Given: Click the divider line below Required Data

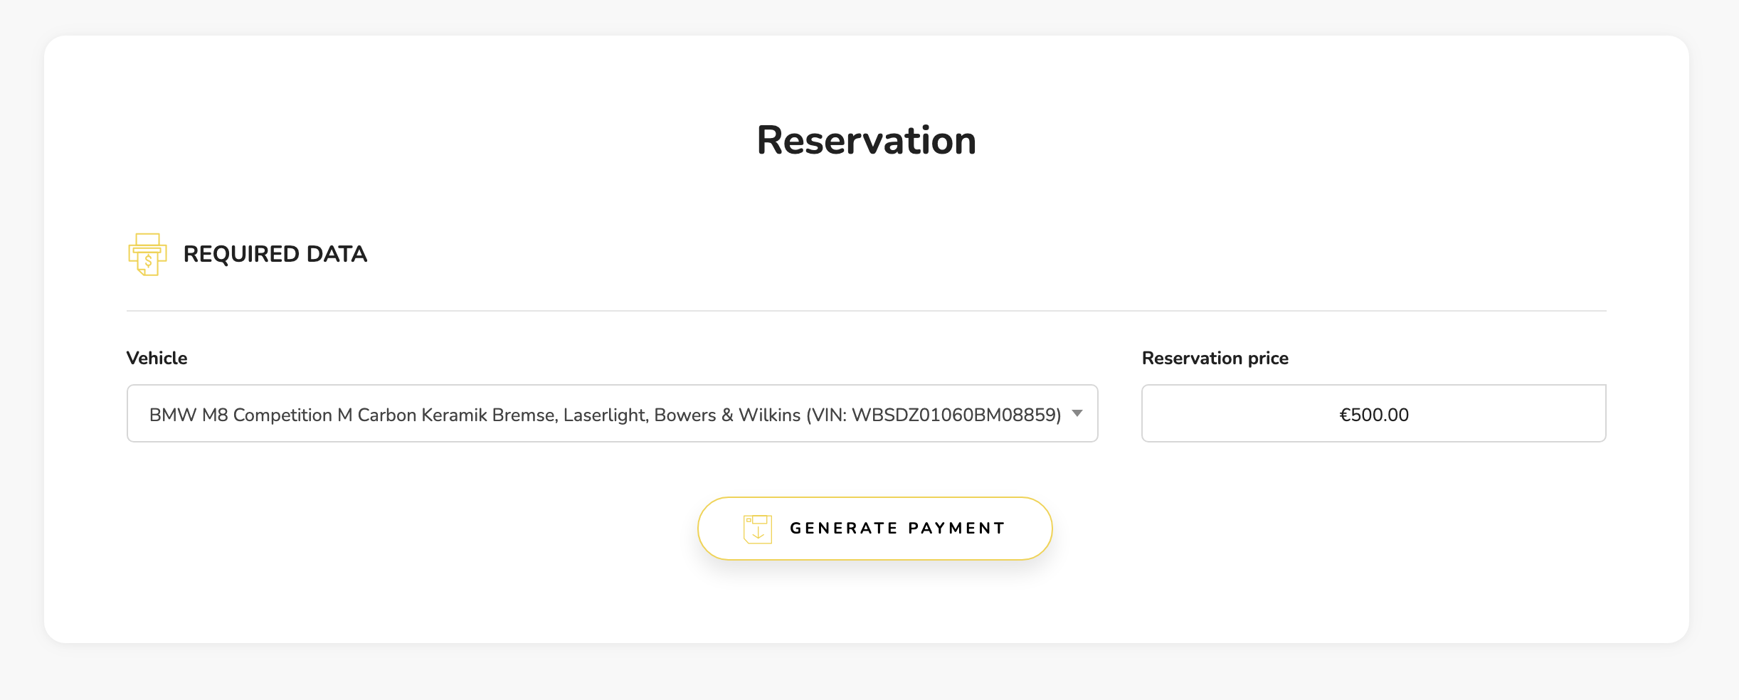Looking at the screenshot, I should pos(866,311).
